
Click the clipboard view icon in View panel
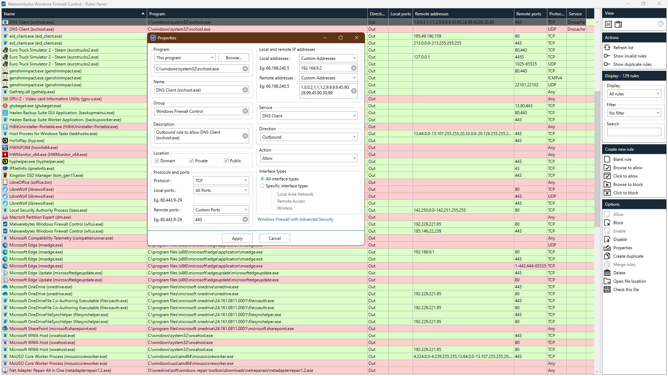click(x=618, y=24)
